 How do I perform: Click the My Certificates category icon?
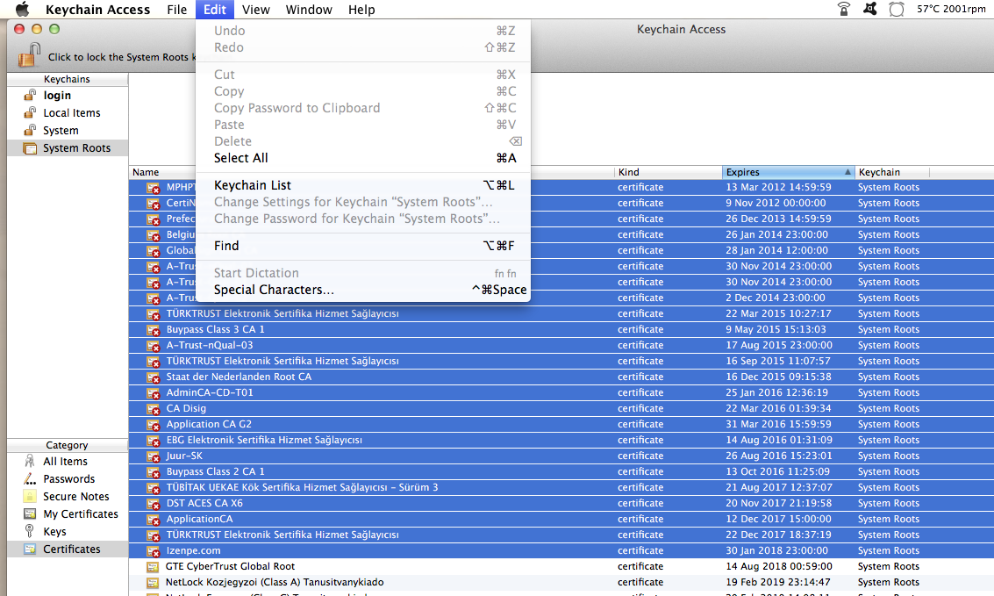coord(30,513)
